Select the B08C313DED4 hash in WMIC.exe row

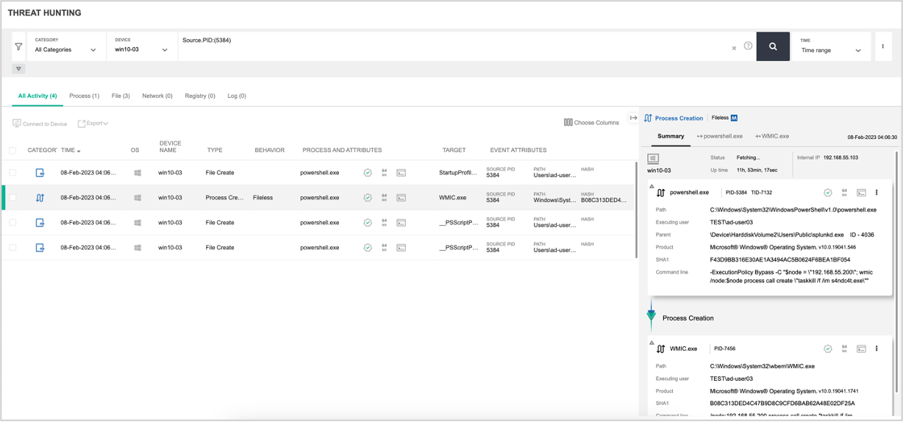(604, 200)
